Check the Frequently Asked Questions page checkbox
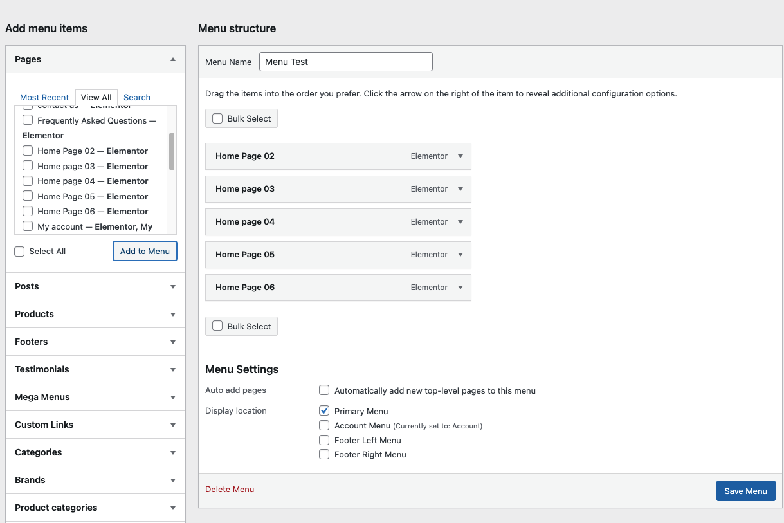 point(28,120)
